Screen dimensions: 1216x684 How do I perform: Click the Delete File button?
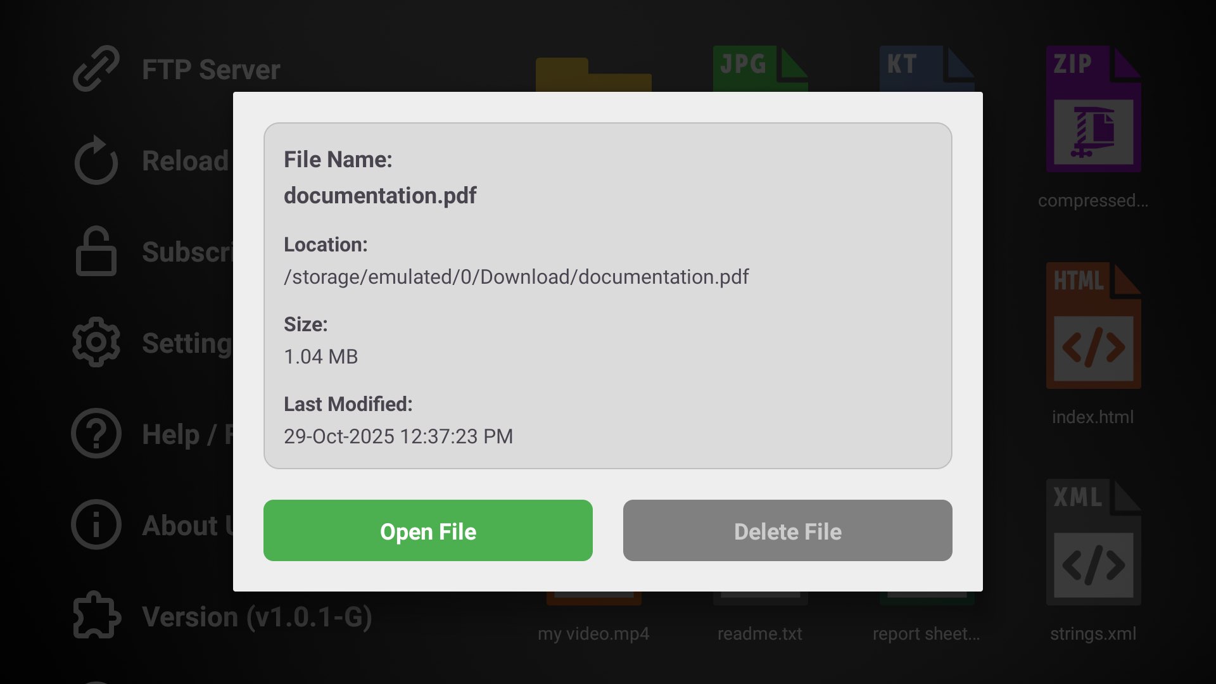click(787, 531)
